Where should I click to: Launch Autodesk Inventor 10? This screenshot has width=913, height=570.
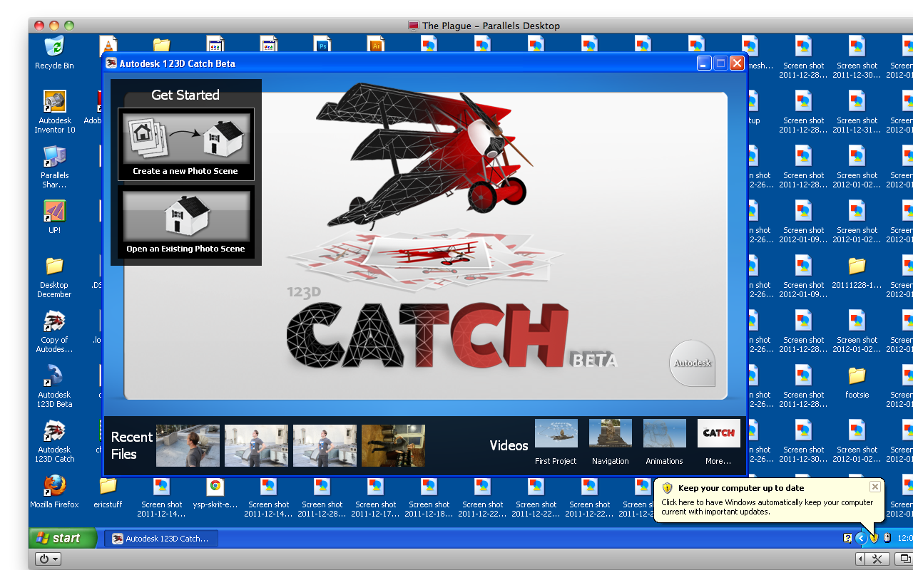click(54, 103)
